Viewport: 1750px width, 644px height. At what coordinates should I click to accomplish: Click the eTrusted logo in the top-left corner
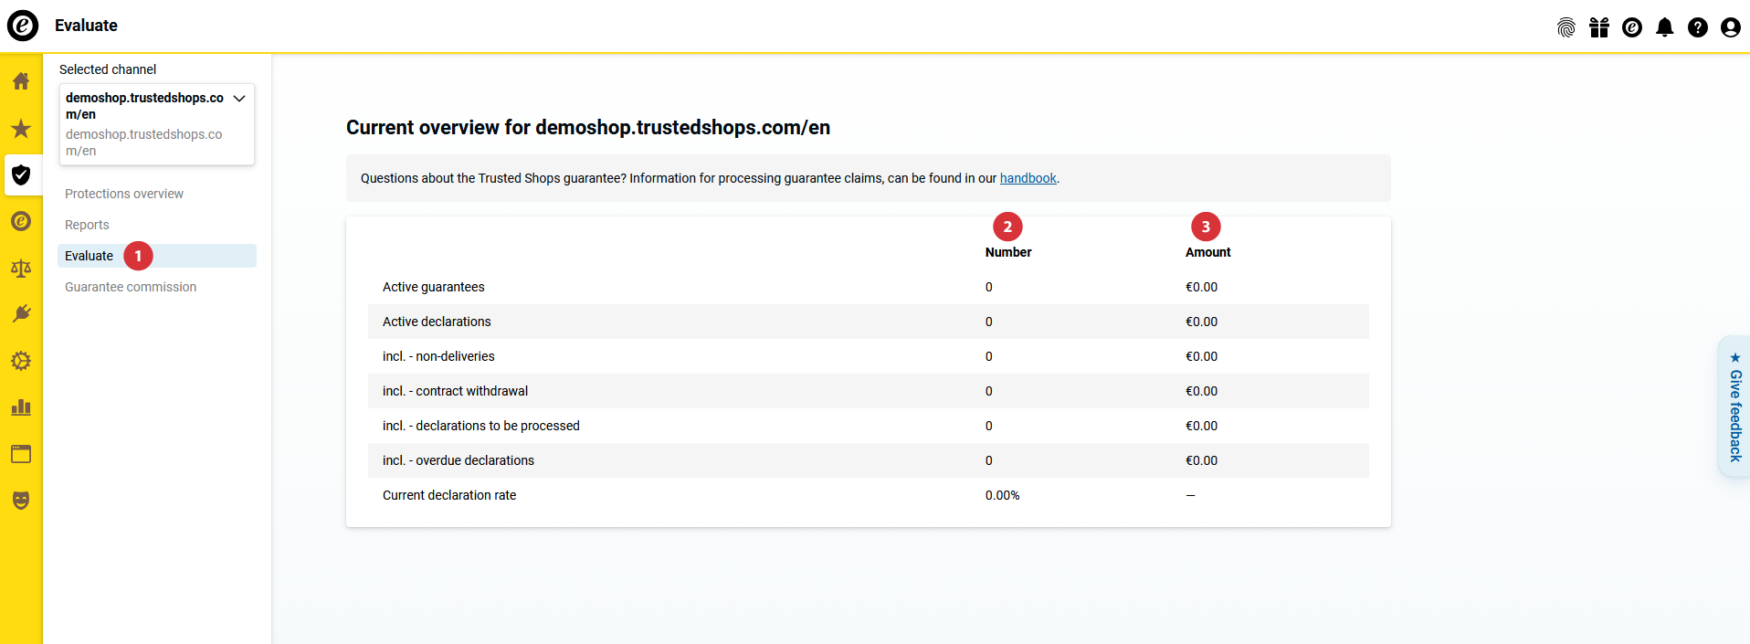(x=23, y=26)
